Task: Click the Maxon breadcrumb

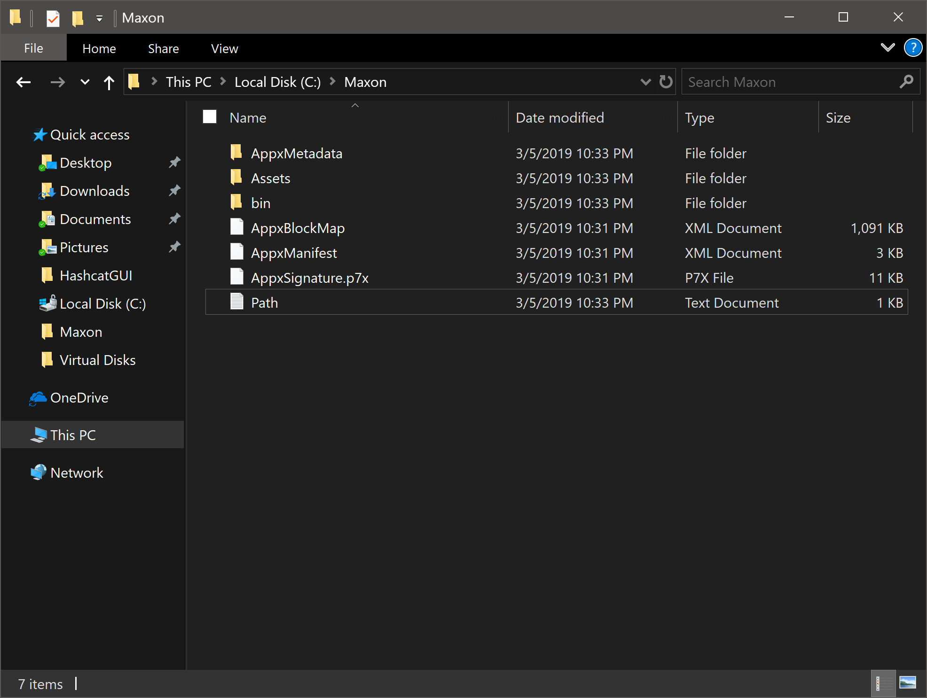Action: [x=365, y=82]
